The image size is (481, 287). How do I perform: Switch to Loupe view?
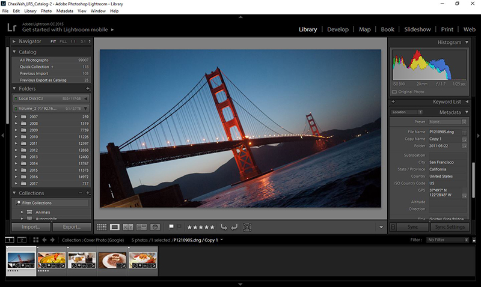115,227
